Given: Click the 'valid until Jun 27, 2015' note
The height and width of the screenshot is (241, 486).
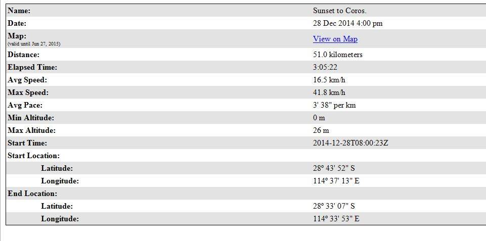Looking at the screenshot, I should click(x=34, y=44).
